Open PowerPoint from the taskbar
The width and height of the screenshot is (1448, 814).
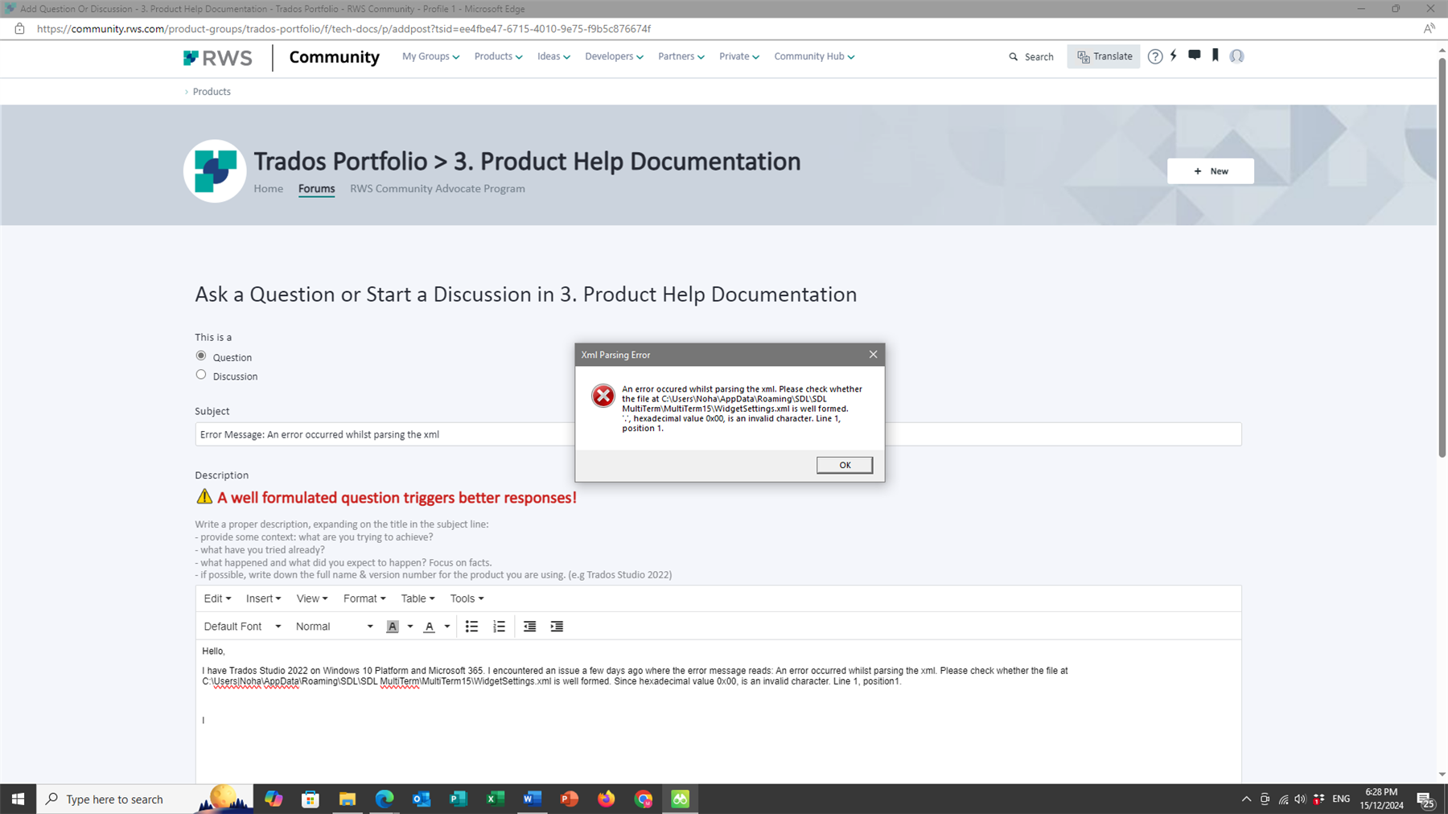click(x=570, y=799)
